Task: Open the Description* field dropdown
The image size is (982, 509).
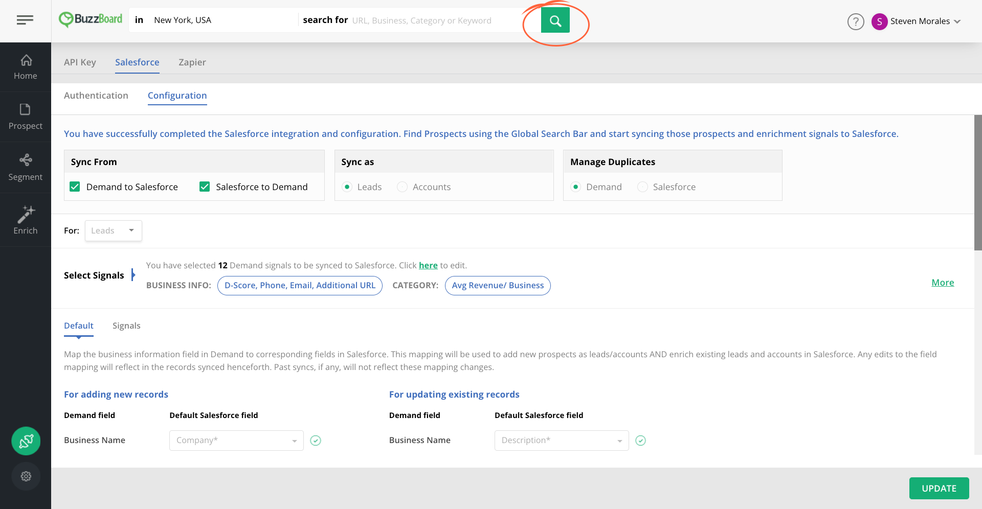Action: 562,441
